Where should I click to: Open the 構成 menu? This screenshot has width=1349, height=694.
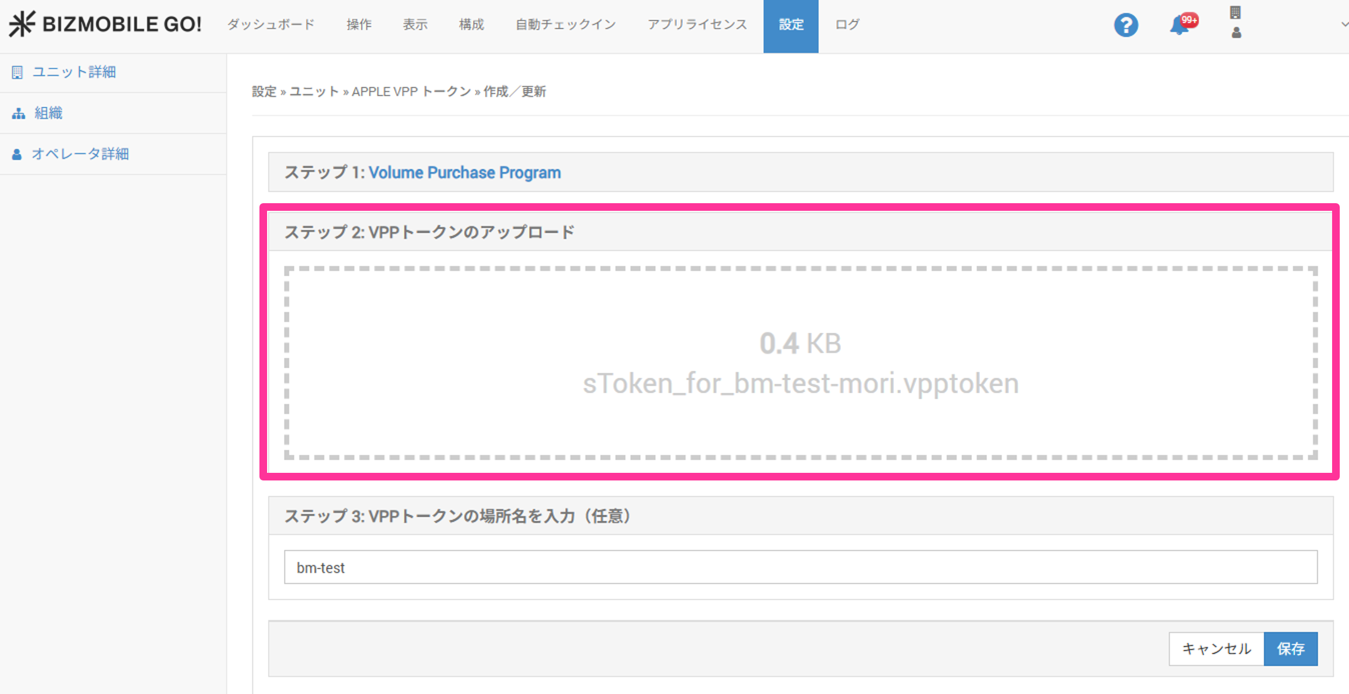tap(471, 25)
